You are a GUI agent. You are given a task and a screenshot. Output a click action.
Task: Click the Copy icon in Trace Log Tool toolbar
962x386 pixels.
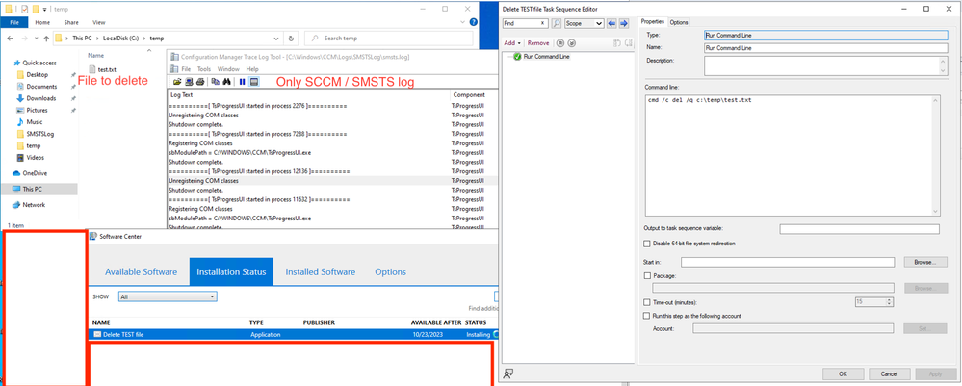(216, 81)
